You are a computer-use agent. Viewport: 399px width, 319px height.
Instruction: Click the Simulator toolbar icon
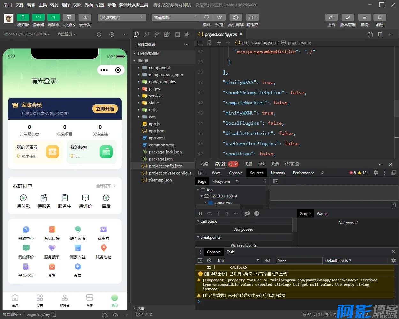[23, 17]
